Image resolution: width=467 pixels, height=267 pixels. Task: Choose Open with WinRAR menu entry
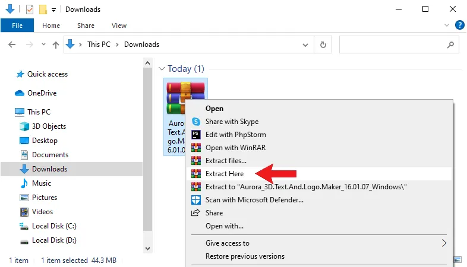pos(319,148)
